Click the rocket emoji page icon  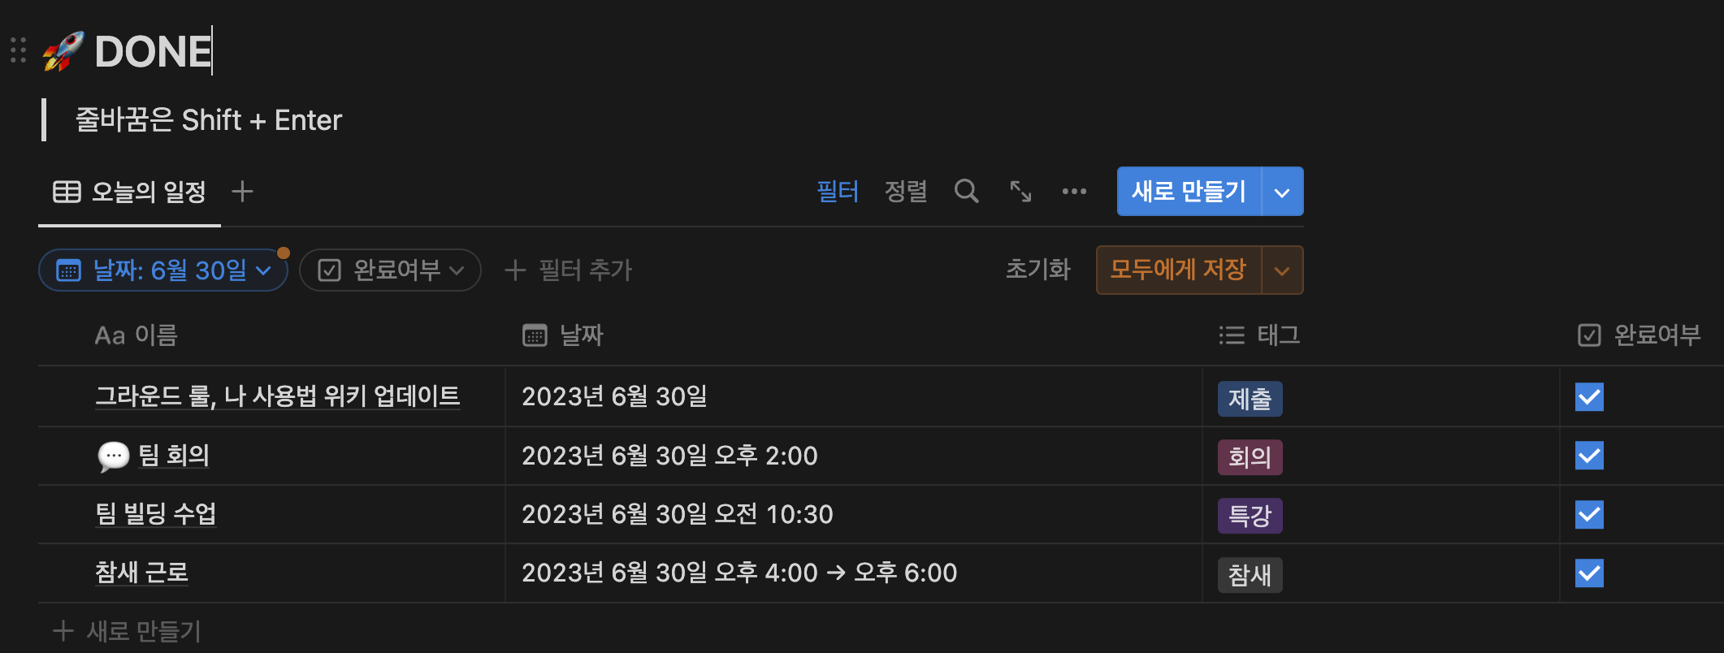(63, 52)
